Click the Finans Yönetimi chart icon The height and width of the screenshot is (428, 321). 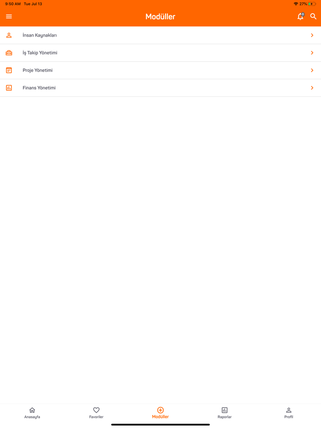pos(9,88)
